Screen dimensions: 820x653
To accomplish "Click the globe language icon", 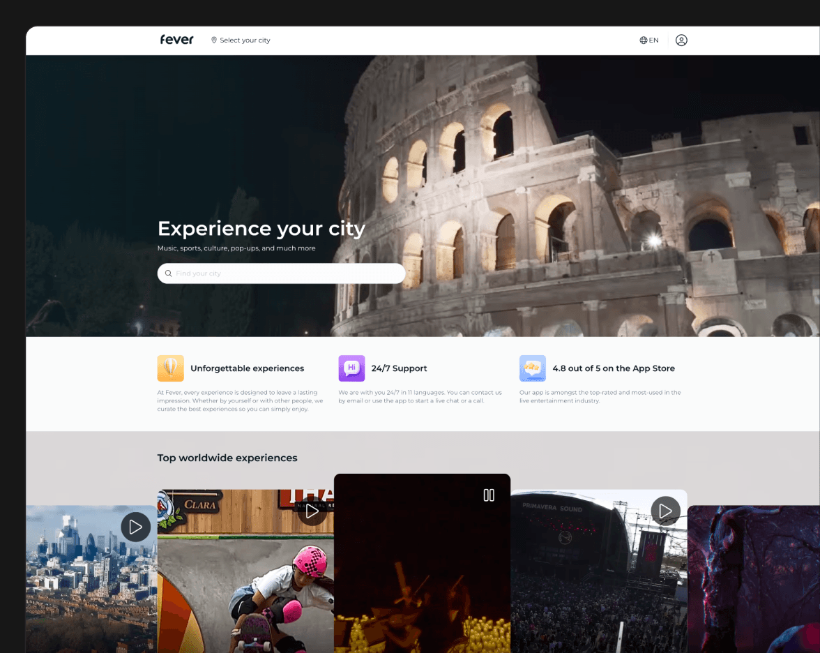I will click(x=643, y=40).
